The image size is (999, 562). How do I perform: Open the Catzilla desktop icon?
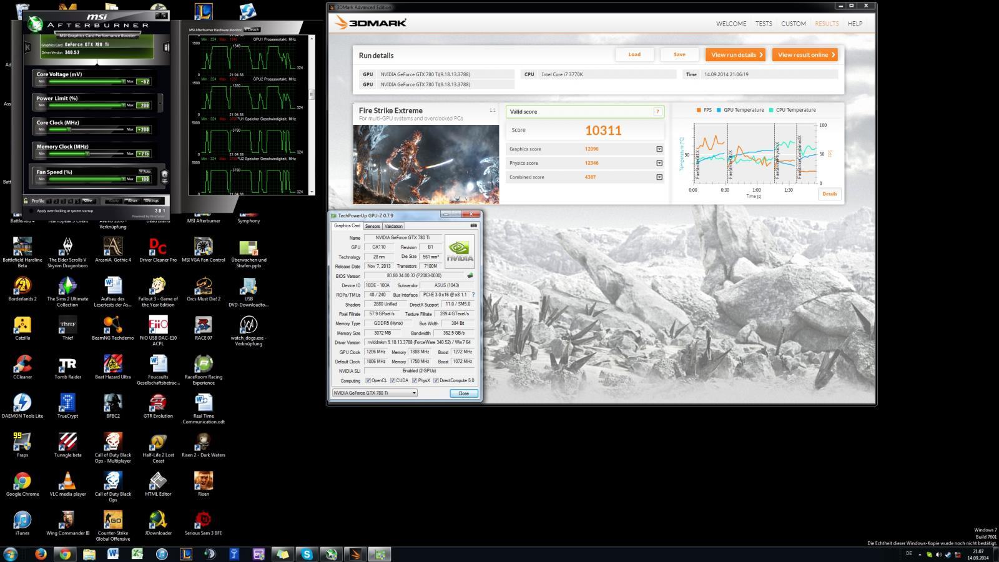click(22, 328)
